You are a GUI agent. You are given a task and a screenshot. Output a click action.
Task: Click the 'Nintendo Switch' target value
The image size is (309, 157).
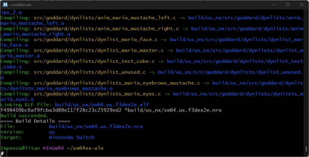pyautogui.click(x=71, y=137)
